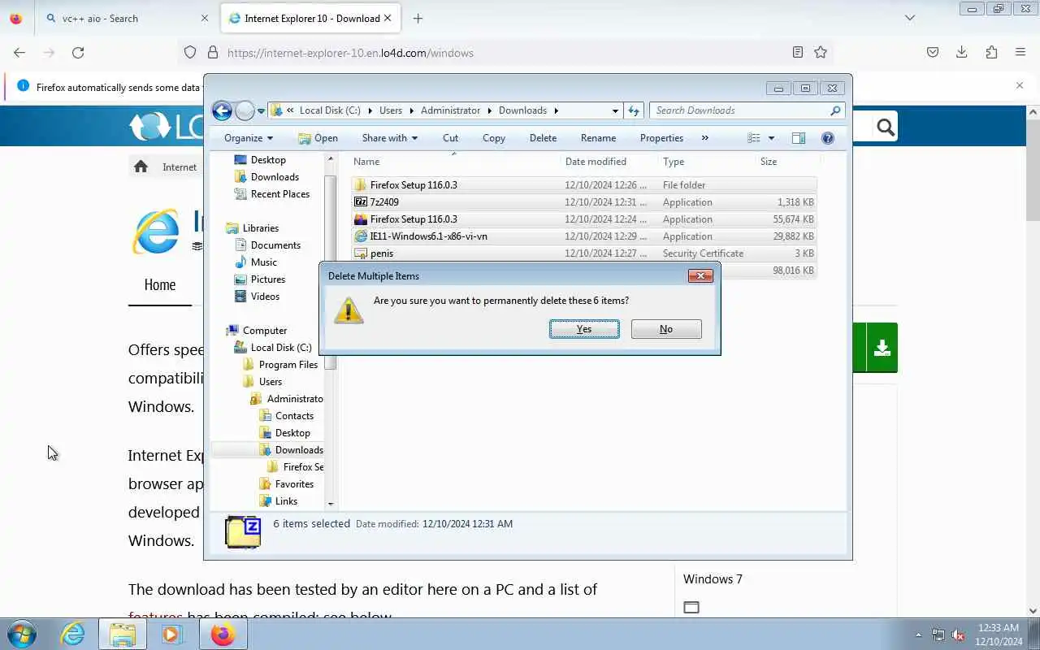Image resolution: width=1040 pixels, height=650 pixels.
Task: Open Pictures library
Action: coord(267,279)
